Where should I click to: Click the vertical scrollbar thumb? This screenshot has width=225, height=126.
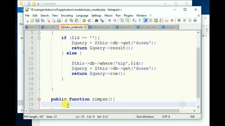point(198,73)
